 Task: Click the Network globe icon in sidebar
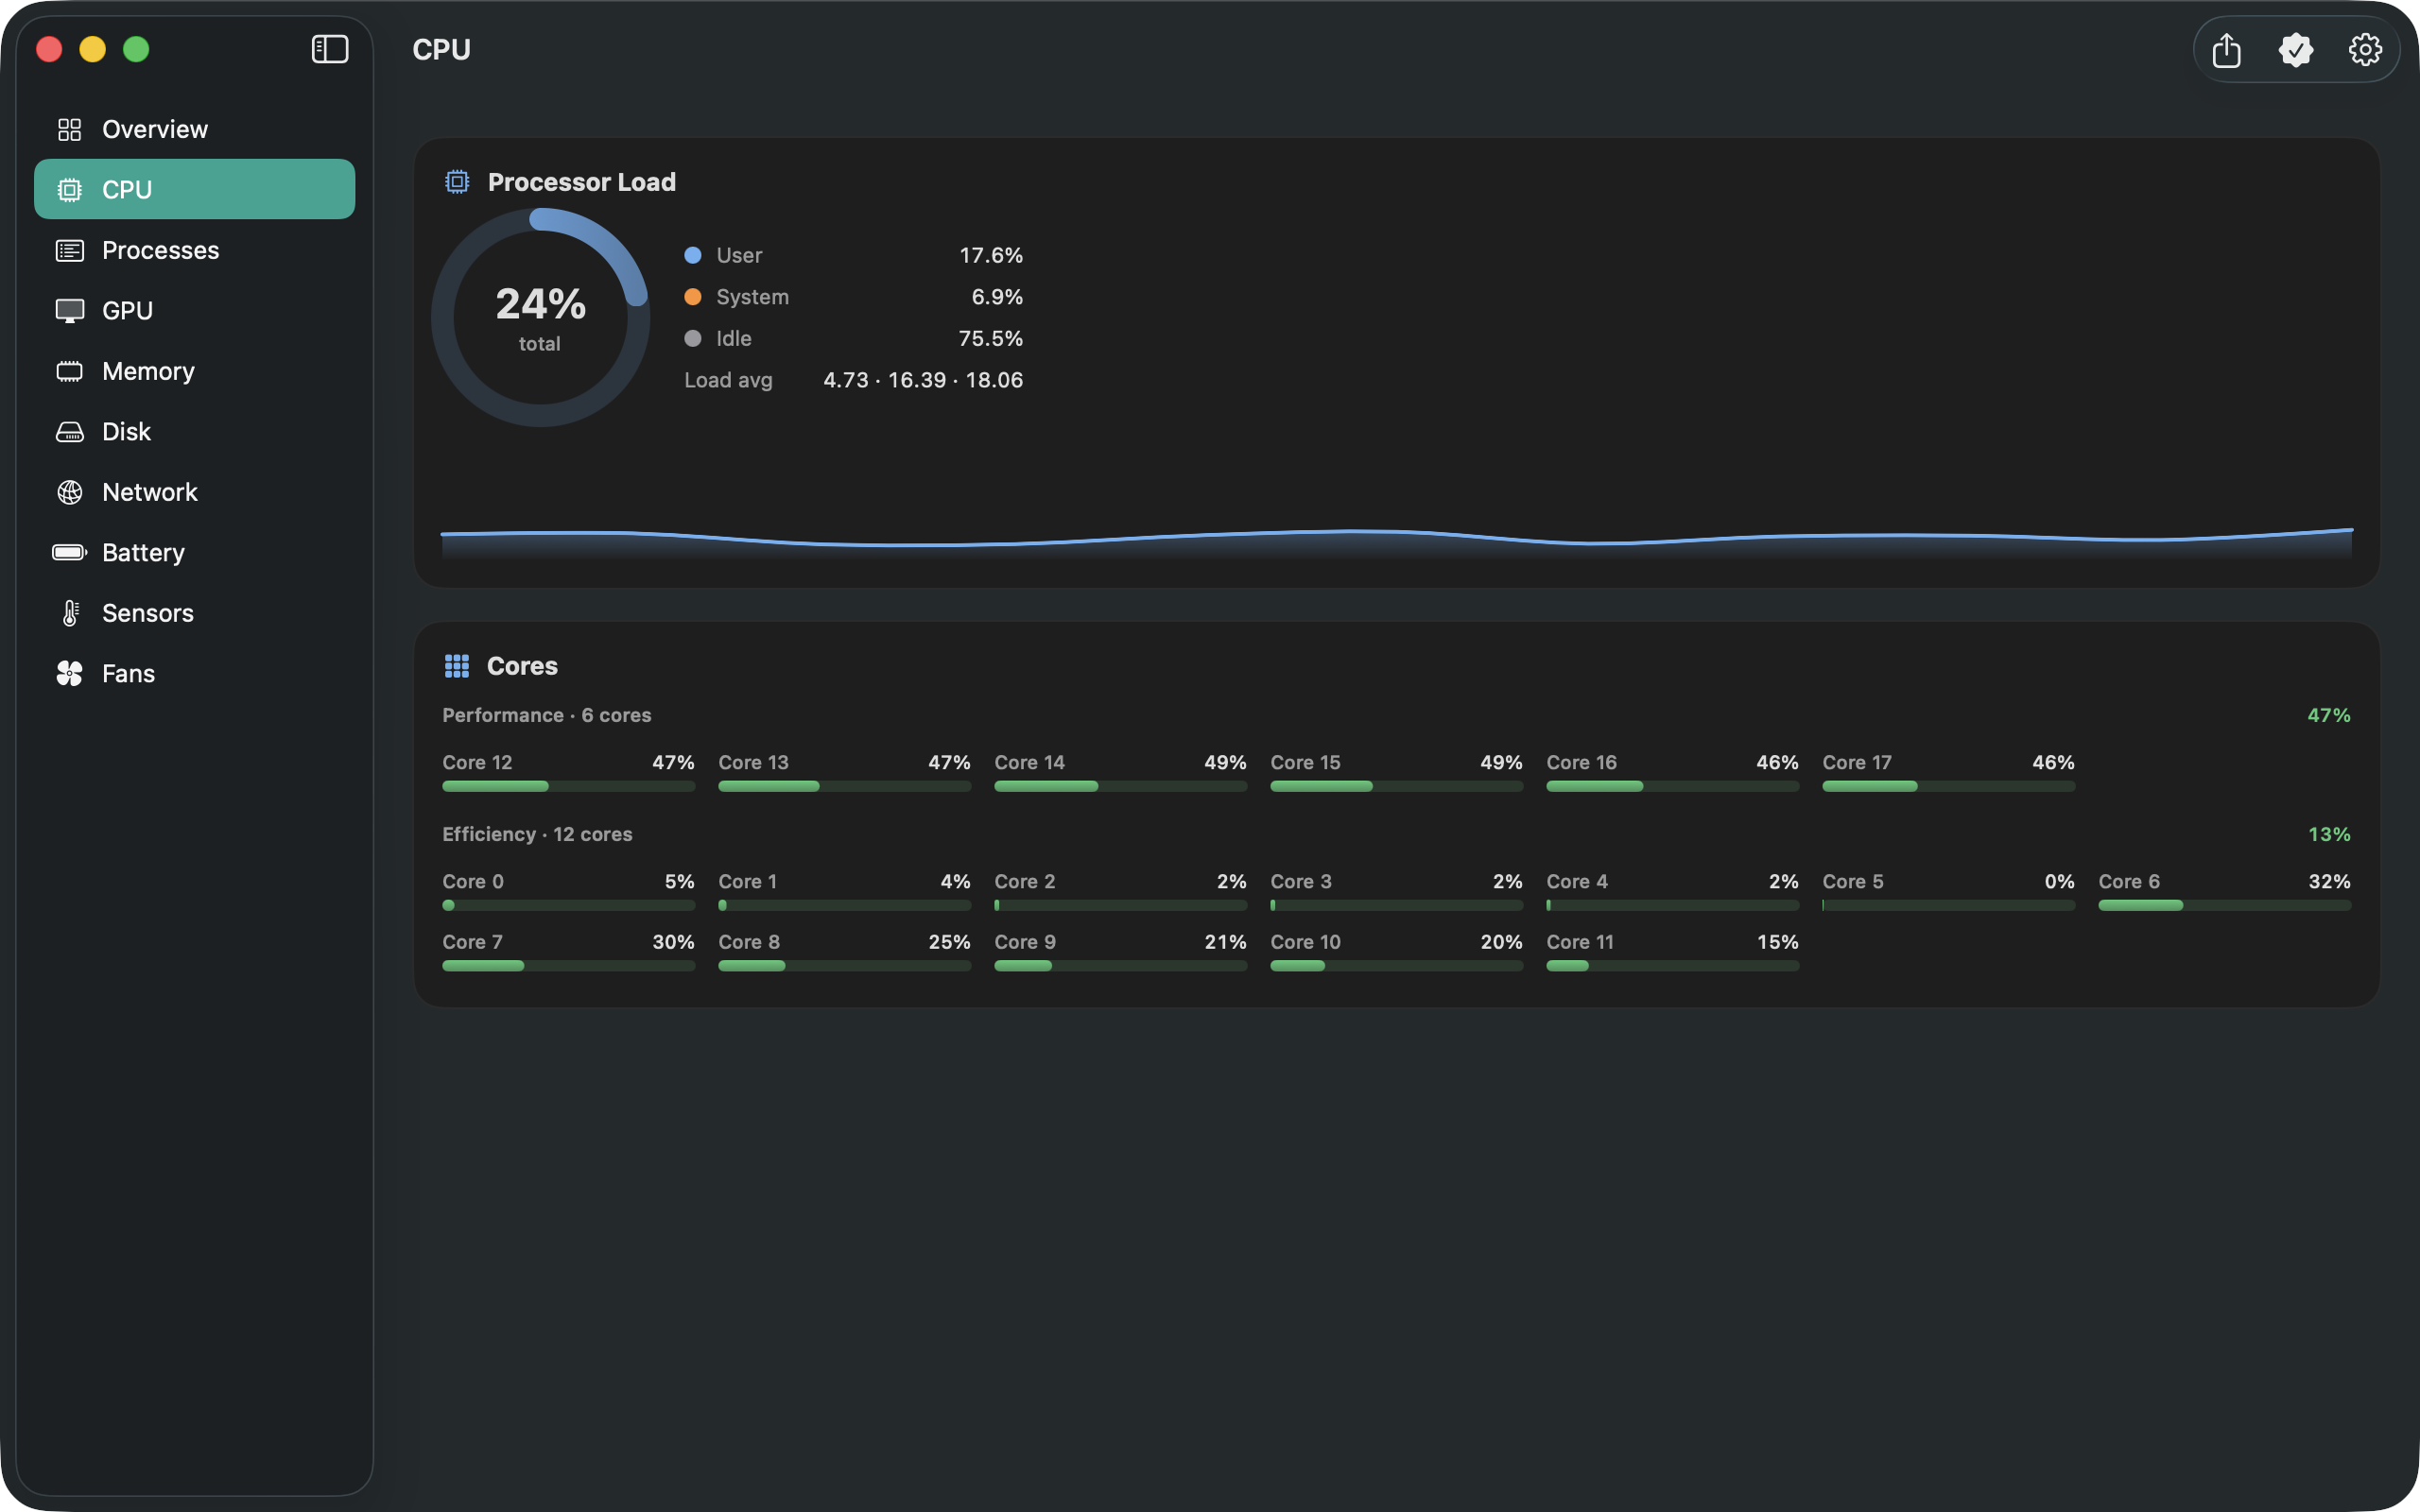click(x=69, y=492)
